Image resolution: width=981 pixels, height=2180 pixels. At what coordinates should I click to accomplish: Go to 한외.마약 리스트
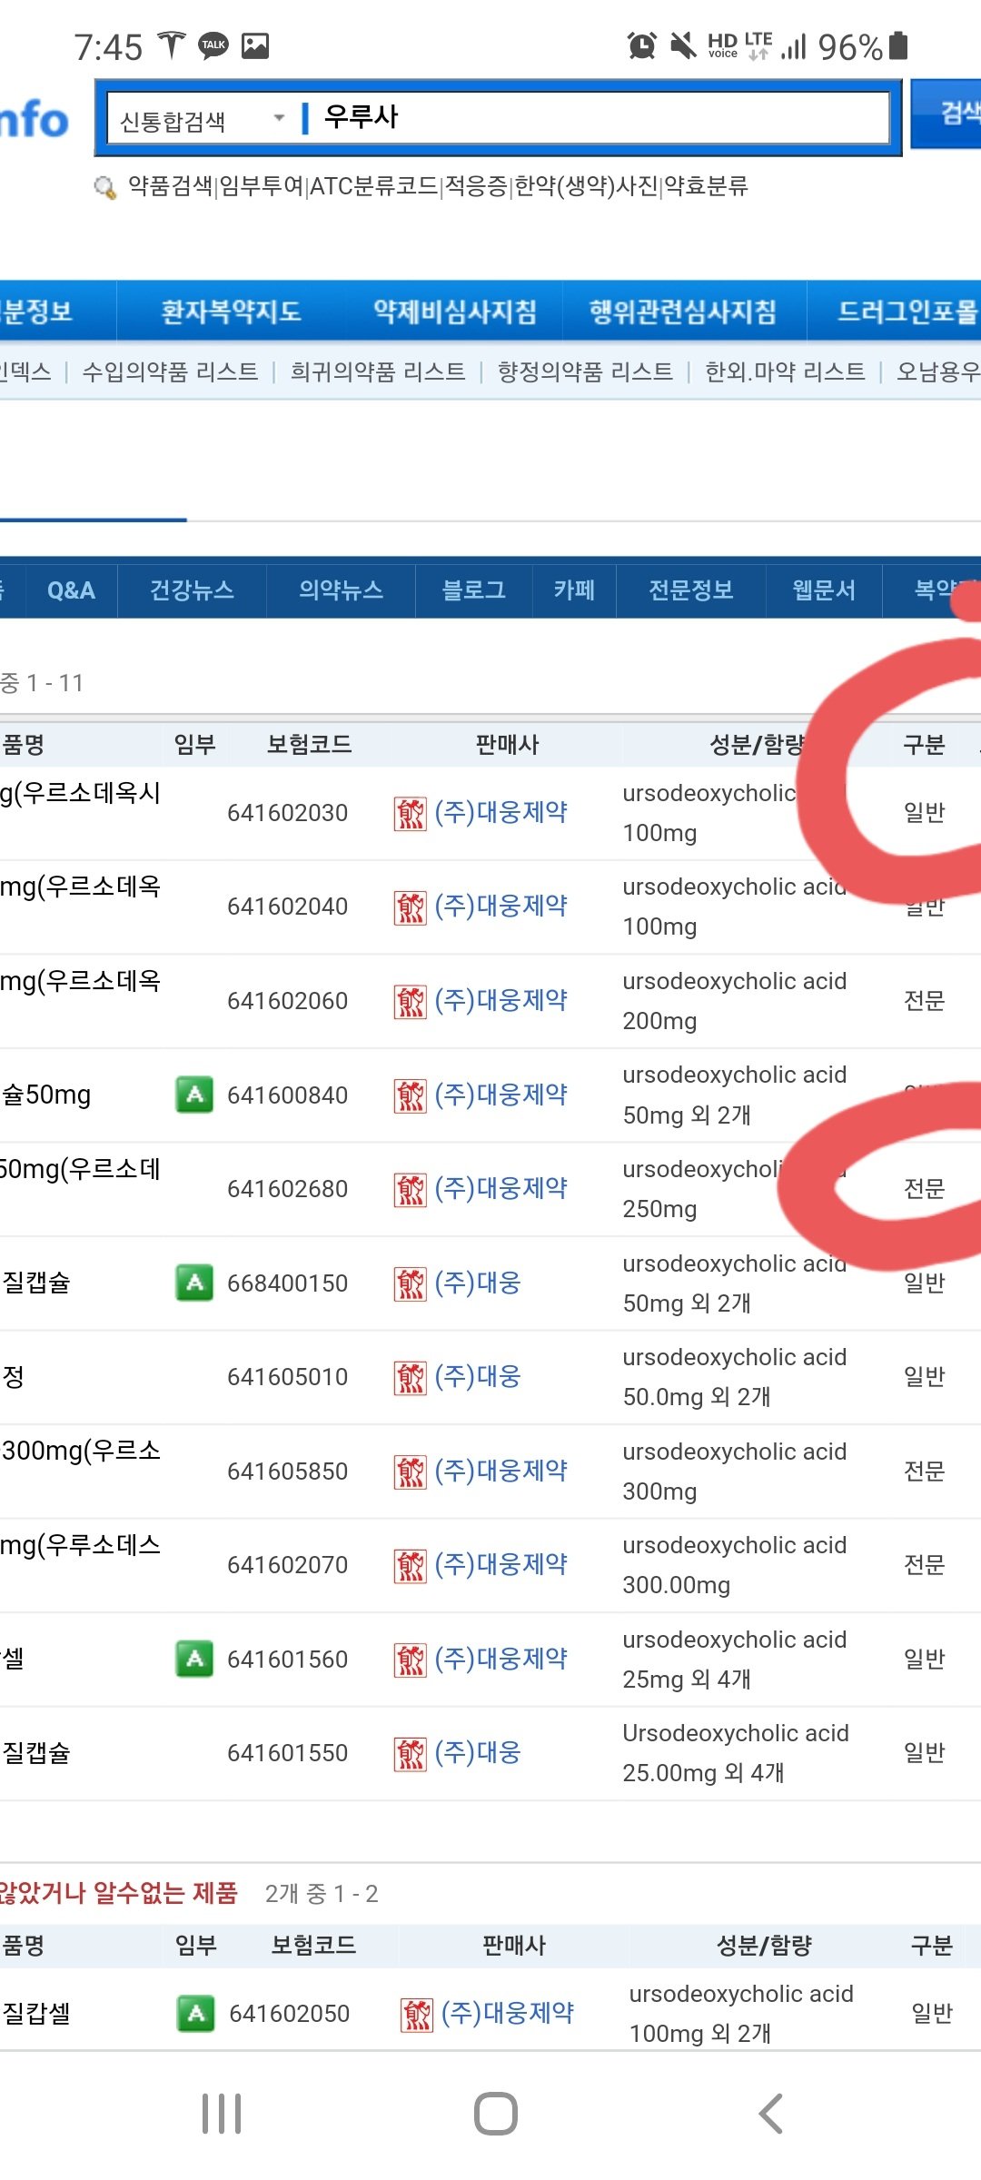tap(785, 372)
